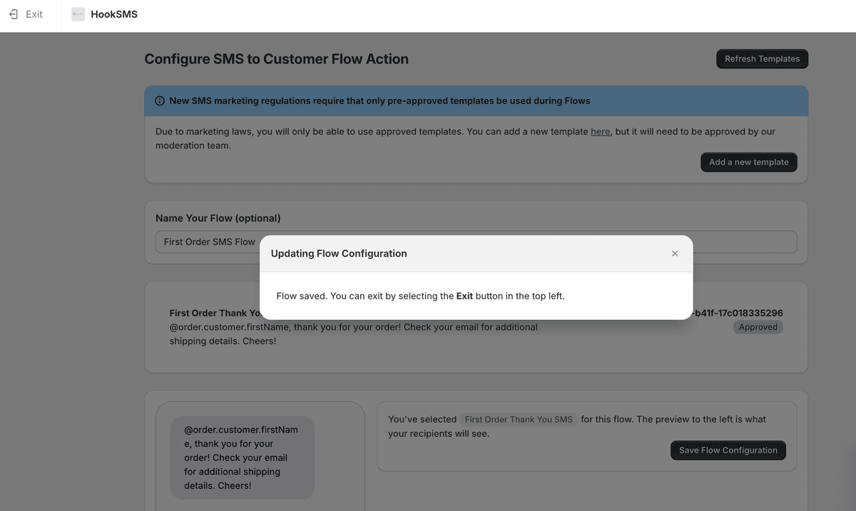Click the Exit text label at top left

point(34,14)
